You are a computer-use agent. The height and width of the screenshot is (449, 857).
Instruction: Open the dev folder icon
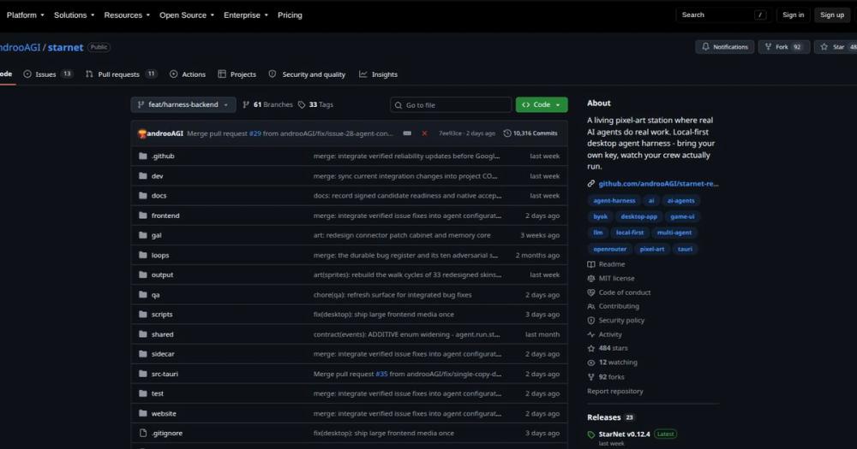tap(143, 175)
